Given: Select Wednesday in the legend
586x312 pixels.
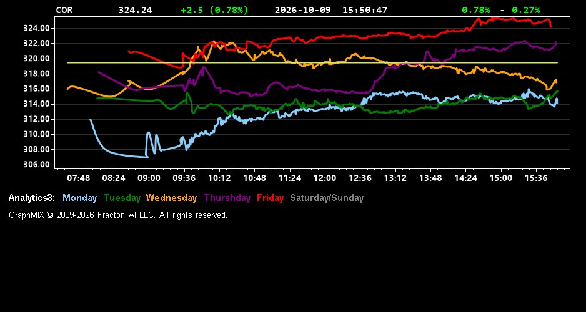Looking at the screenshot, I should [x=171, y=198].
